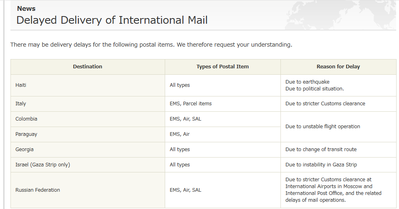The image size is (399, 209).
Task: Click the "Types of Postal Item" column header
Action: tap(222, 67)
